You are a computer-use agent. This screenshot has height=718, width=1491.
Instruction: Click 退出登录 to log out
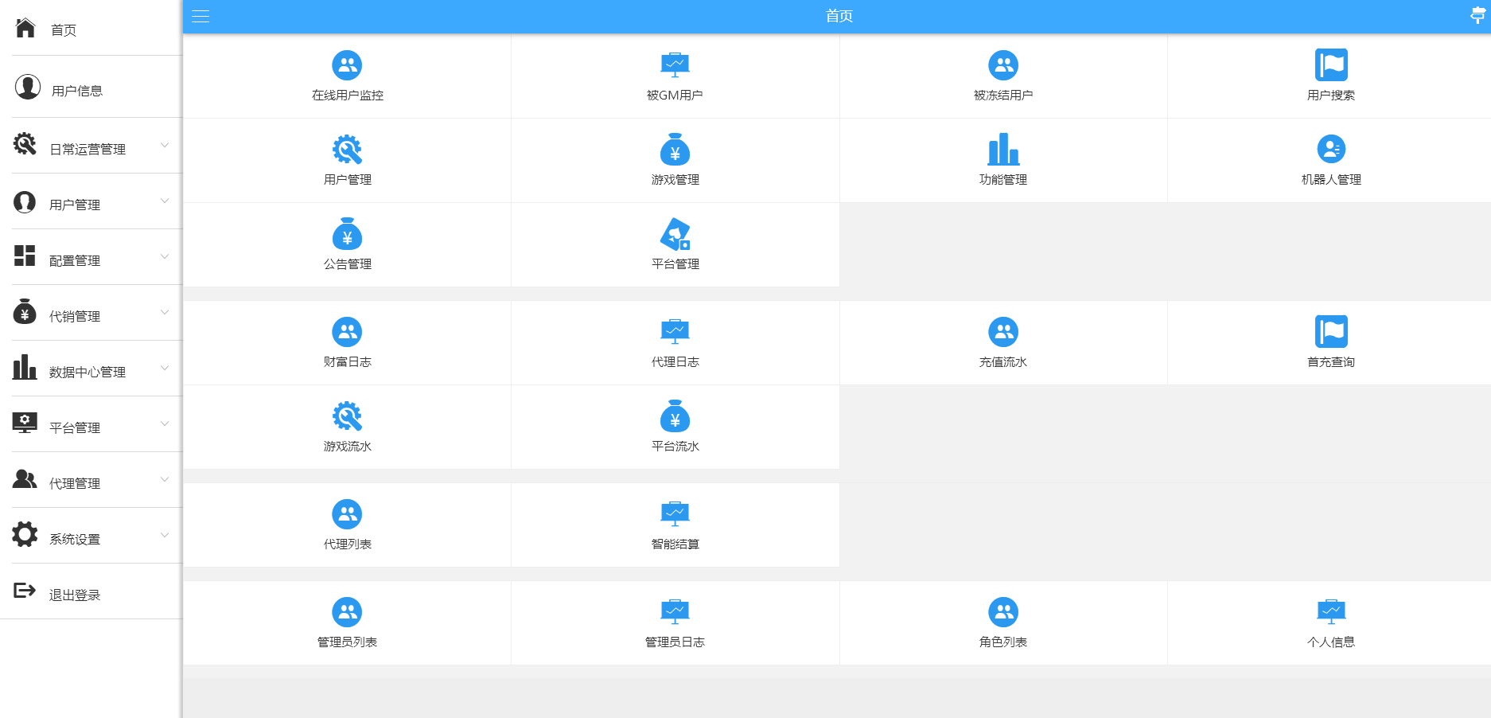point(74,595)
